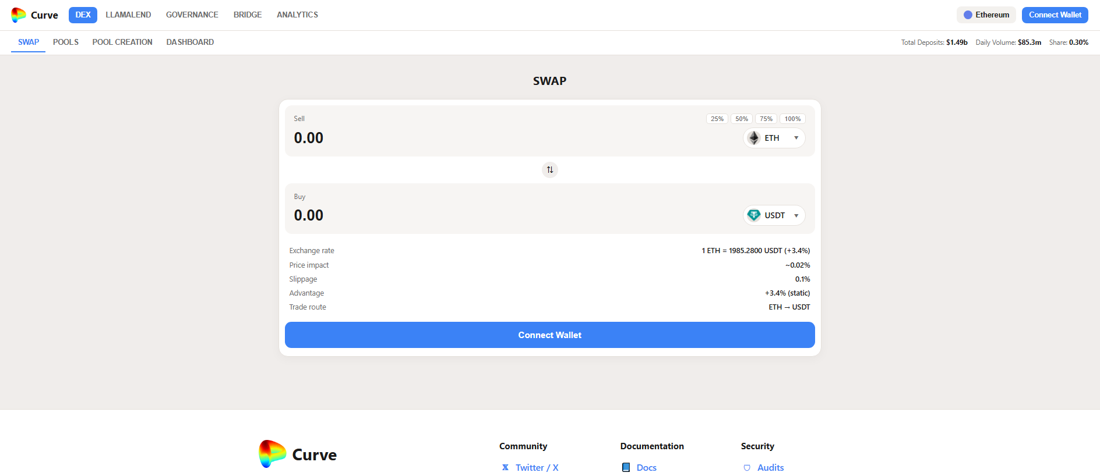The width and height of the screenshot is (1100, 476).
Task: Click the Docs book icon
Action: pyautogui.click(x=626, y=467)
